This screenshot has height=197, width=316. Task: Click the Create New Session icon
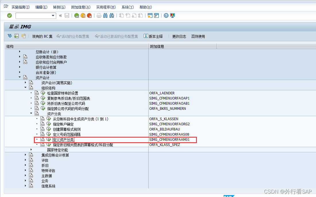150,16
